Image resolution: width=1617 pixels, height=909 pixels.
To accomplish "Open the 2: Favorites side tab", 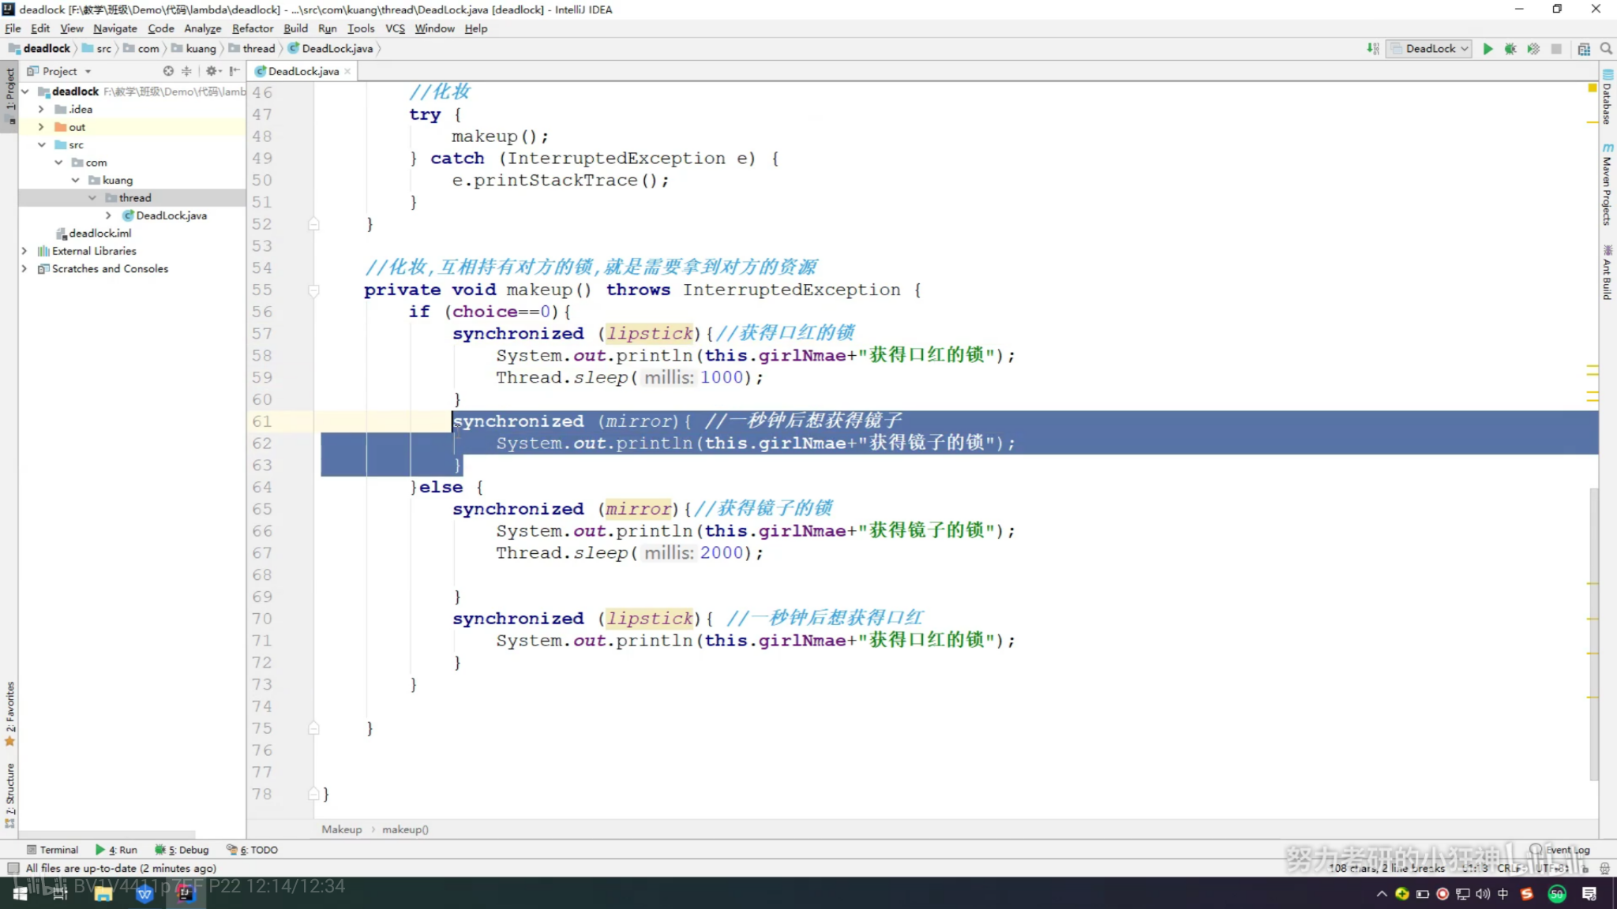I will click(9, 714).
